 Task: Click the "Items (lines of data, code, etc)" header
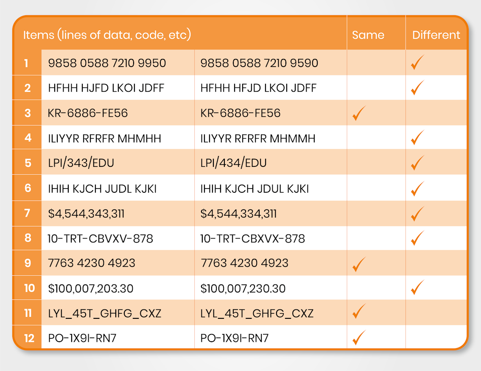[107, 35]
